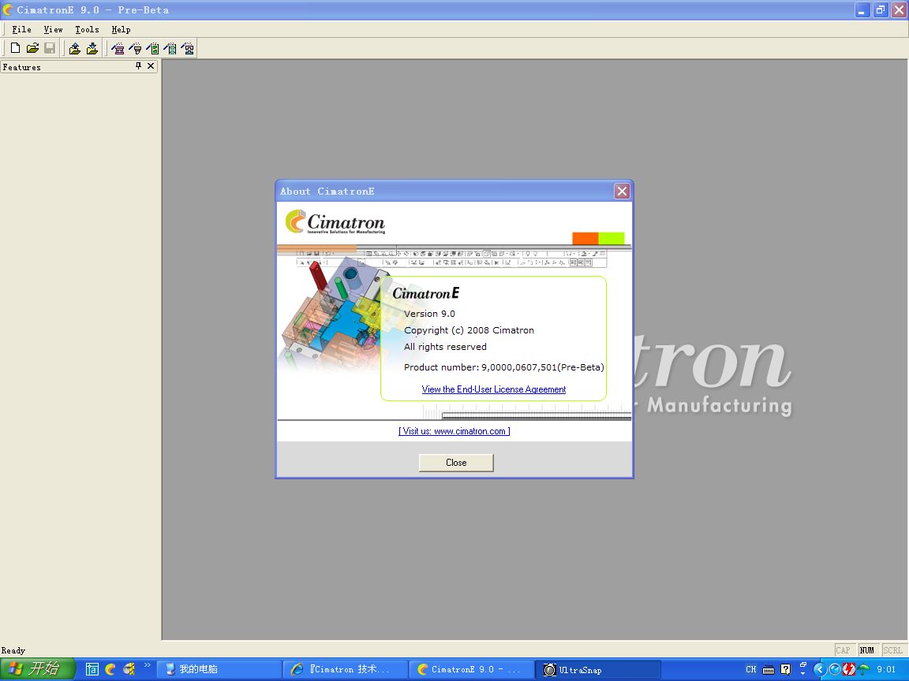909x681 pixels.
Task: Click the All rights reserved text
Action: [x=445, y=347]
